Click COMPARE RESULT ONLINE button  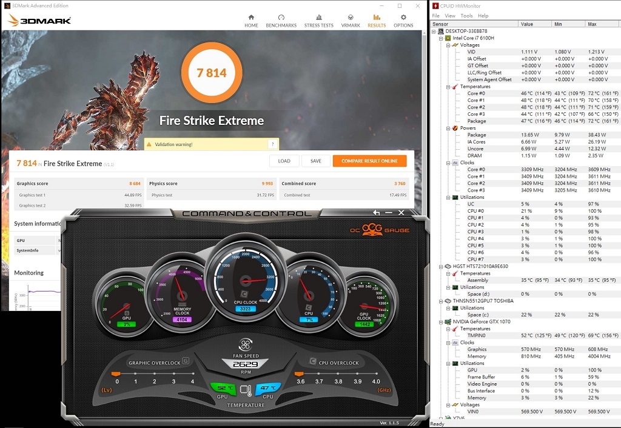click(x=369, y=161)
